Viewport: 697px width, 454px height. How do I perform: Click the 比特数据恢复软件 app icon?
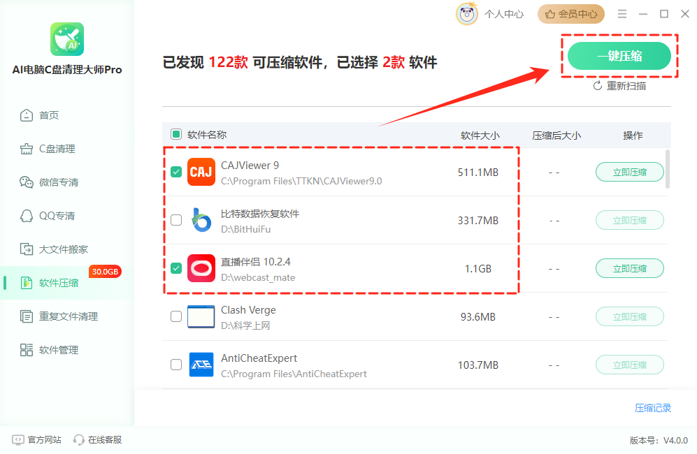201,220
